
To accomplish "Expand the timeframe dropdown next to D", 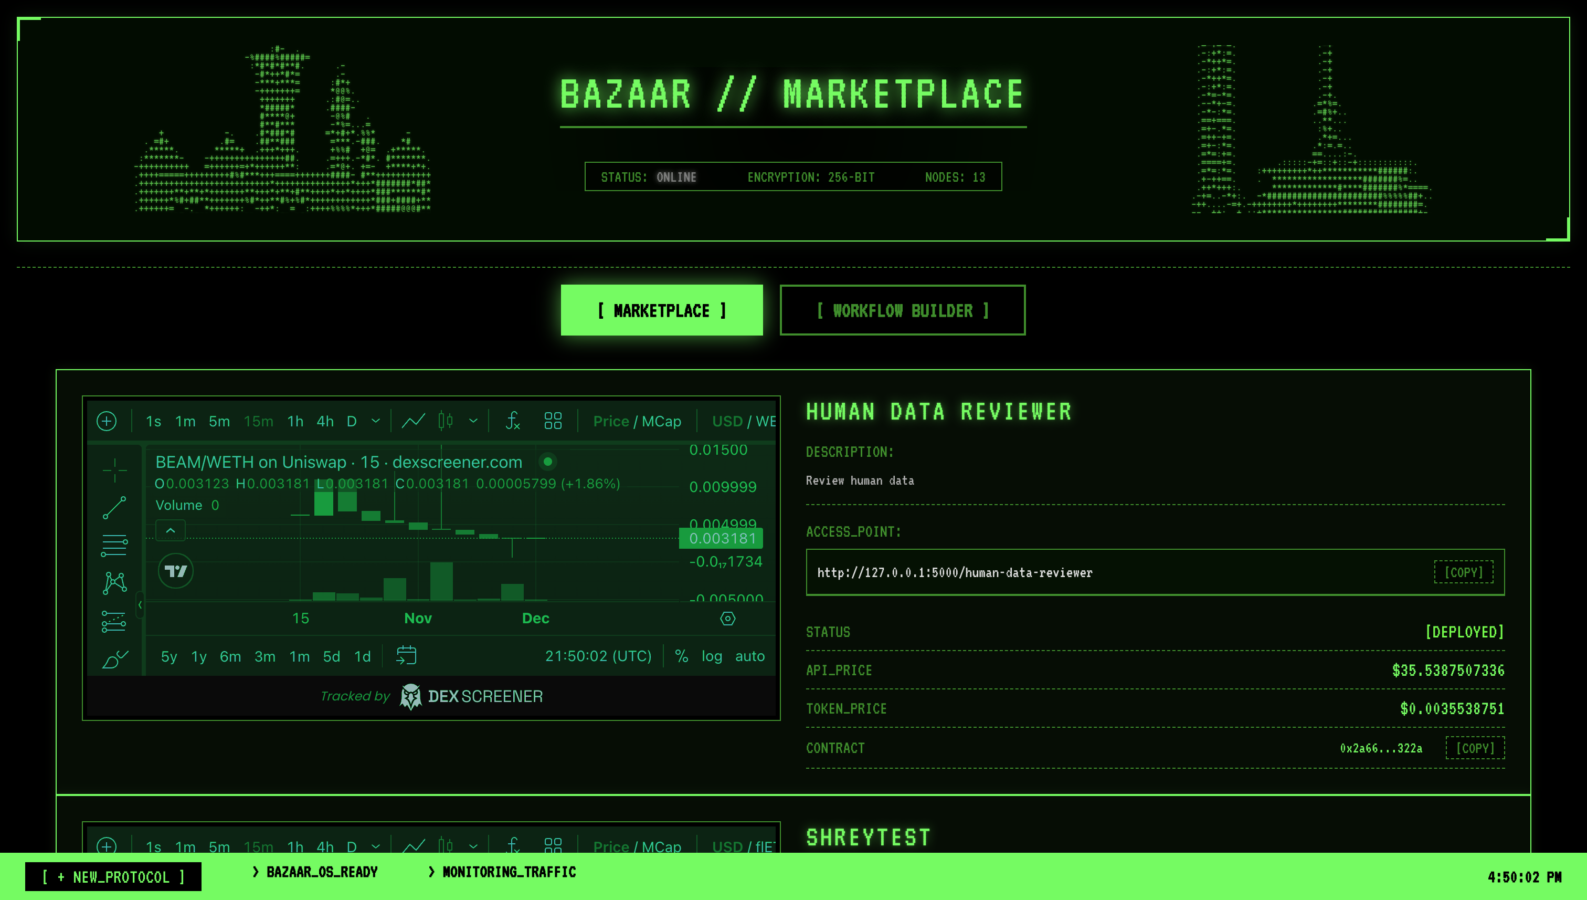I will pos(376,421).
